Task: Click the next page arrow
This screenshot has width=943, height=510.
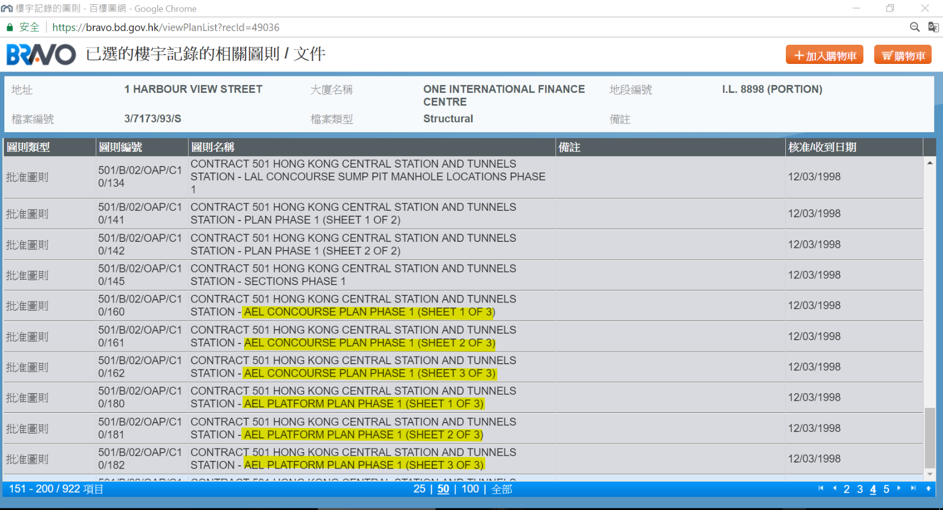Action: pos(899,488)
